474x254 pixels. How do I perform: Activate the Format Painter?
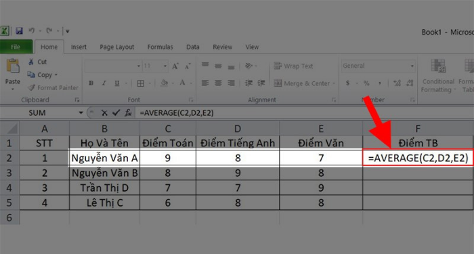tap(53, 87)
